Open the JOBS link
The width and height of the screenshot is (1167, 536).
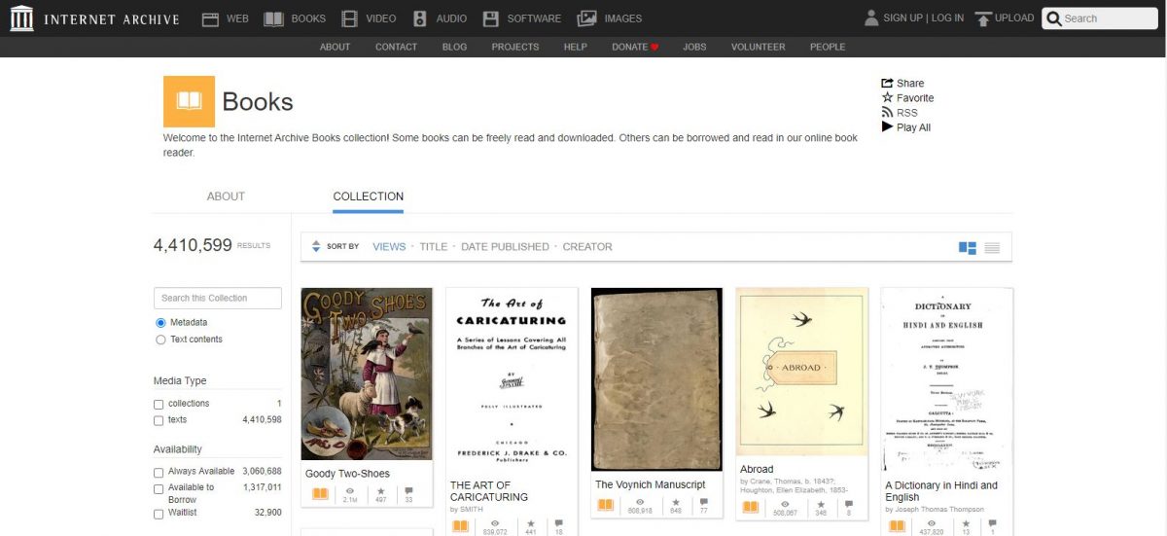694,47
